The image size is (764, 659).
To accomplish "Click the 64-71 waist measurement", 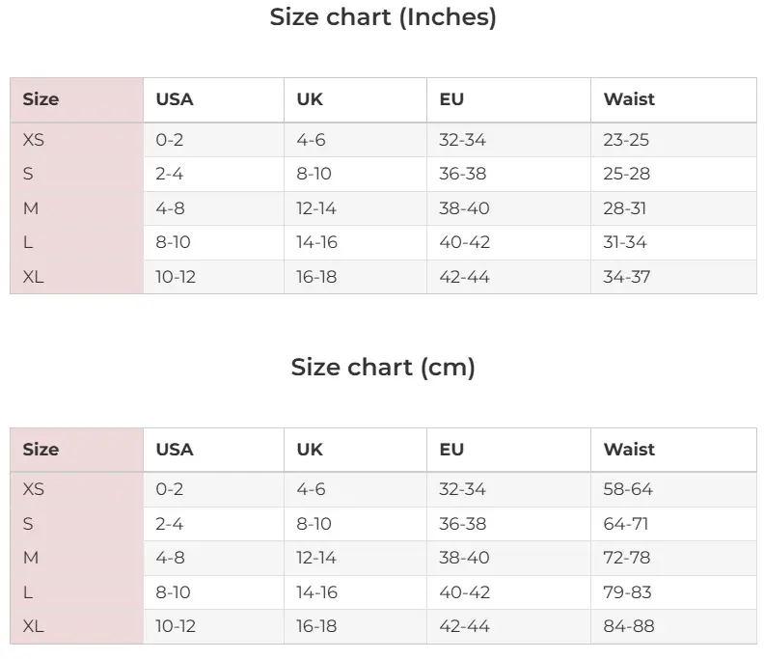I will tap(626, 524).
